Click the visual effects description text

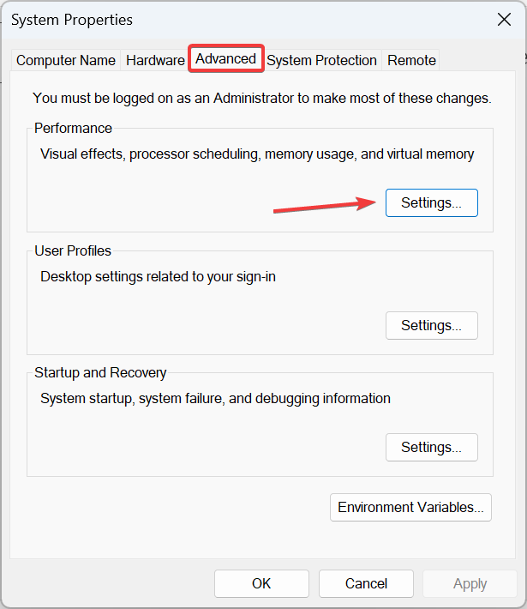click(x=257, y=154)
